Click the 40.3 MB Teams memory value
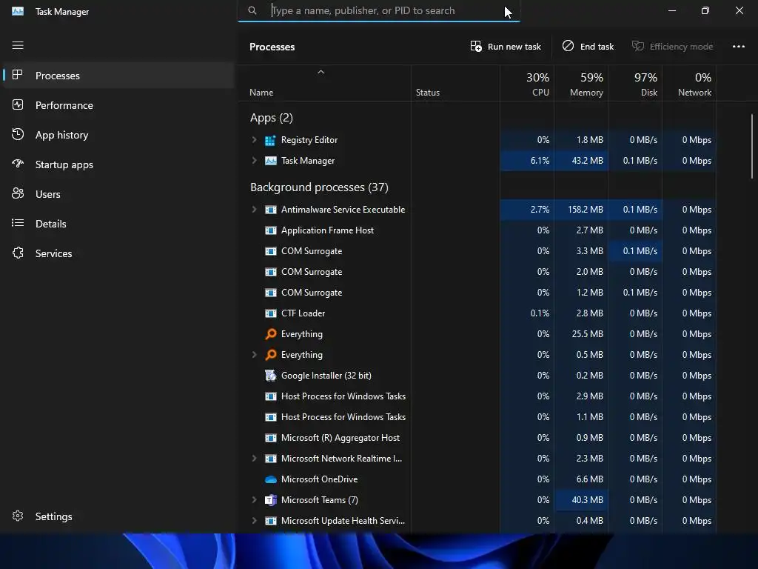758x569 pixels. click(x=587, y=500)
